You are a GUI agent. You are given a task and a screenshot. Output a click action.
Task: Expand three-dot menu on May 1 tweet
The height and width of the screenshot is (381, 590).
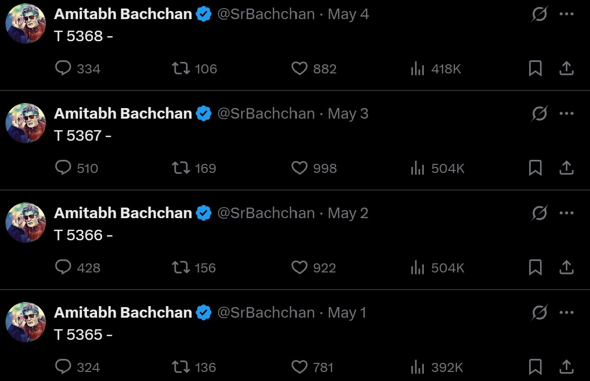566,313
